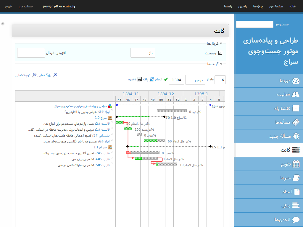Save the query with ذخیره disk icon

[x=140, y=80]
